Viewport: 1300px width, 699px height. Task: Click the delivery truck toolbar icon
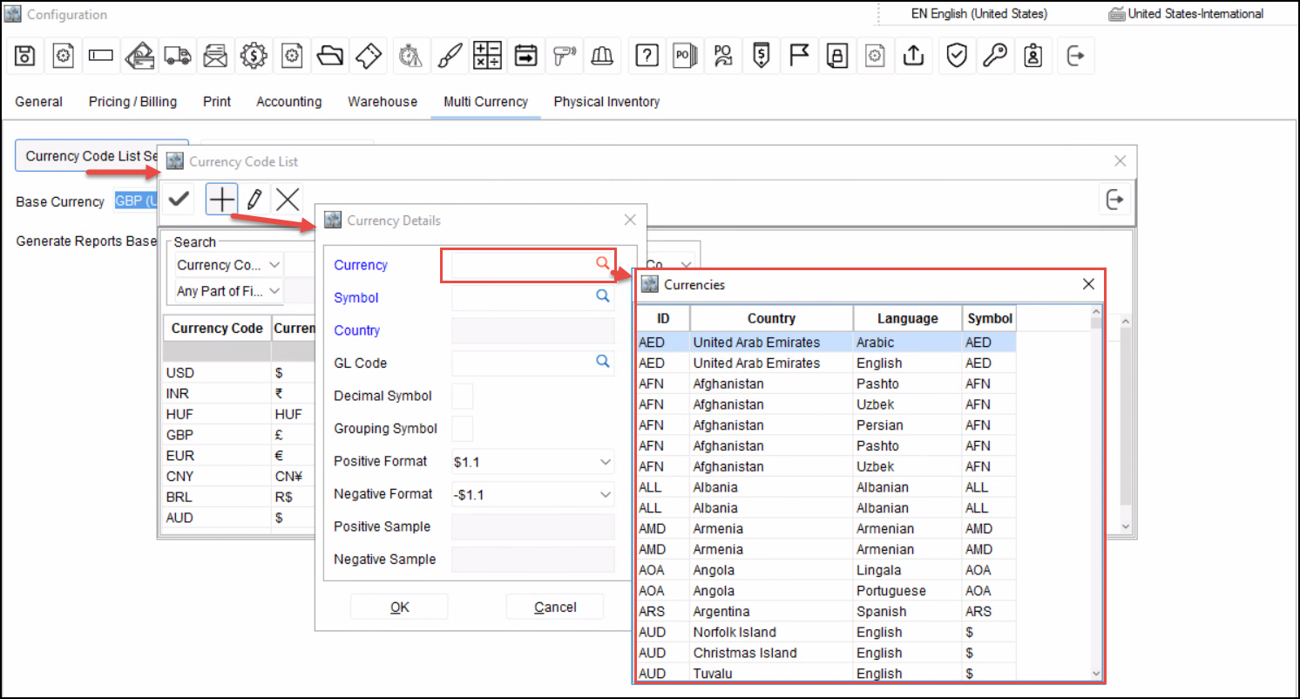coord(177,56)
